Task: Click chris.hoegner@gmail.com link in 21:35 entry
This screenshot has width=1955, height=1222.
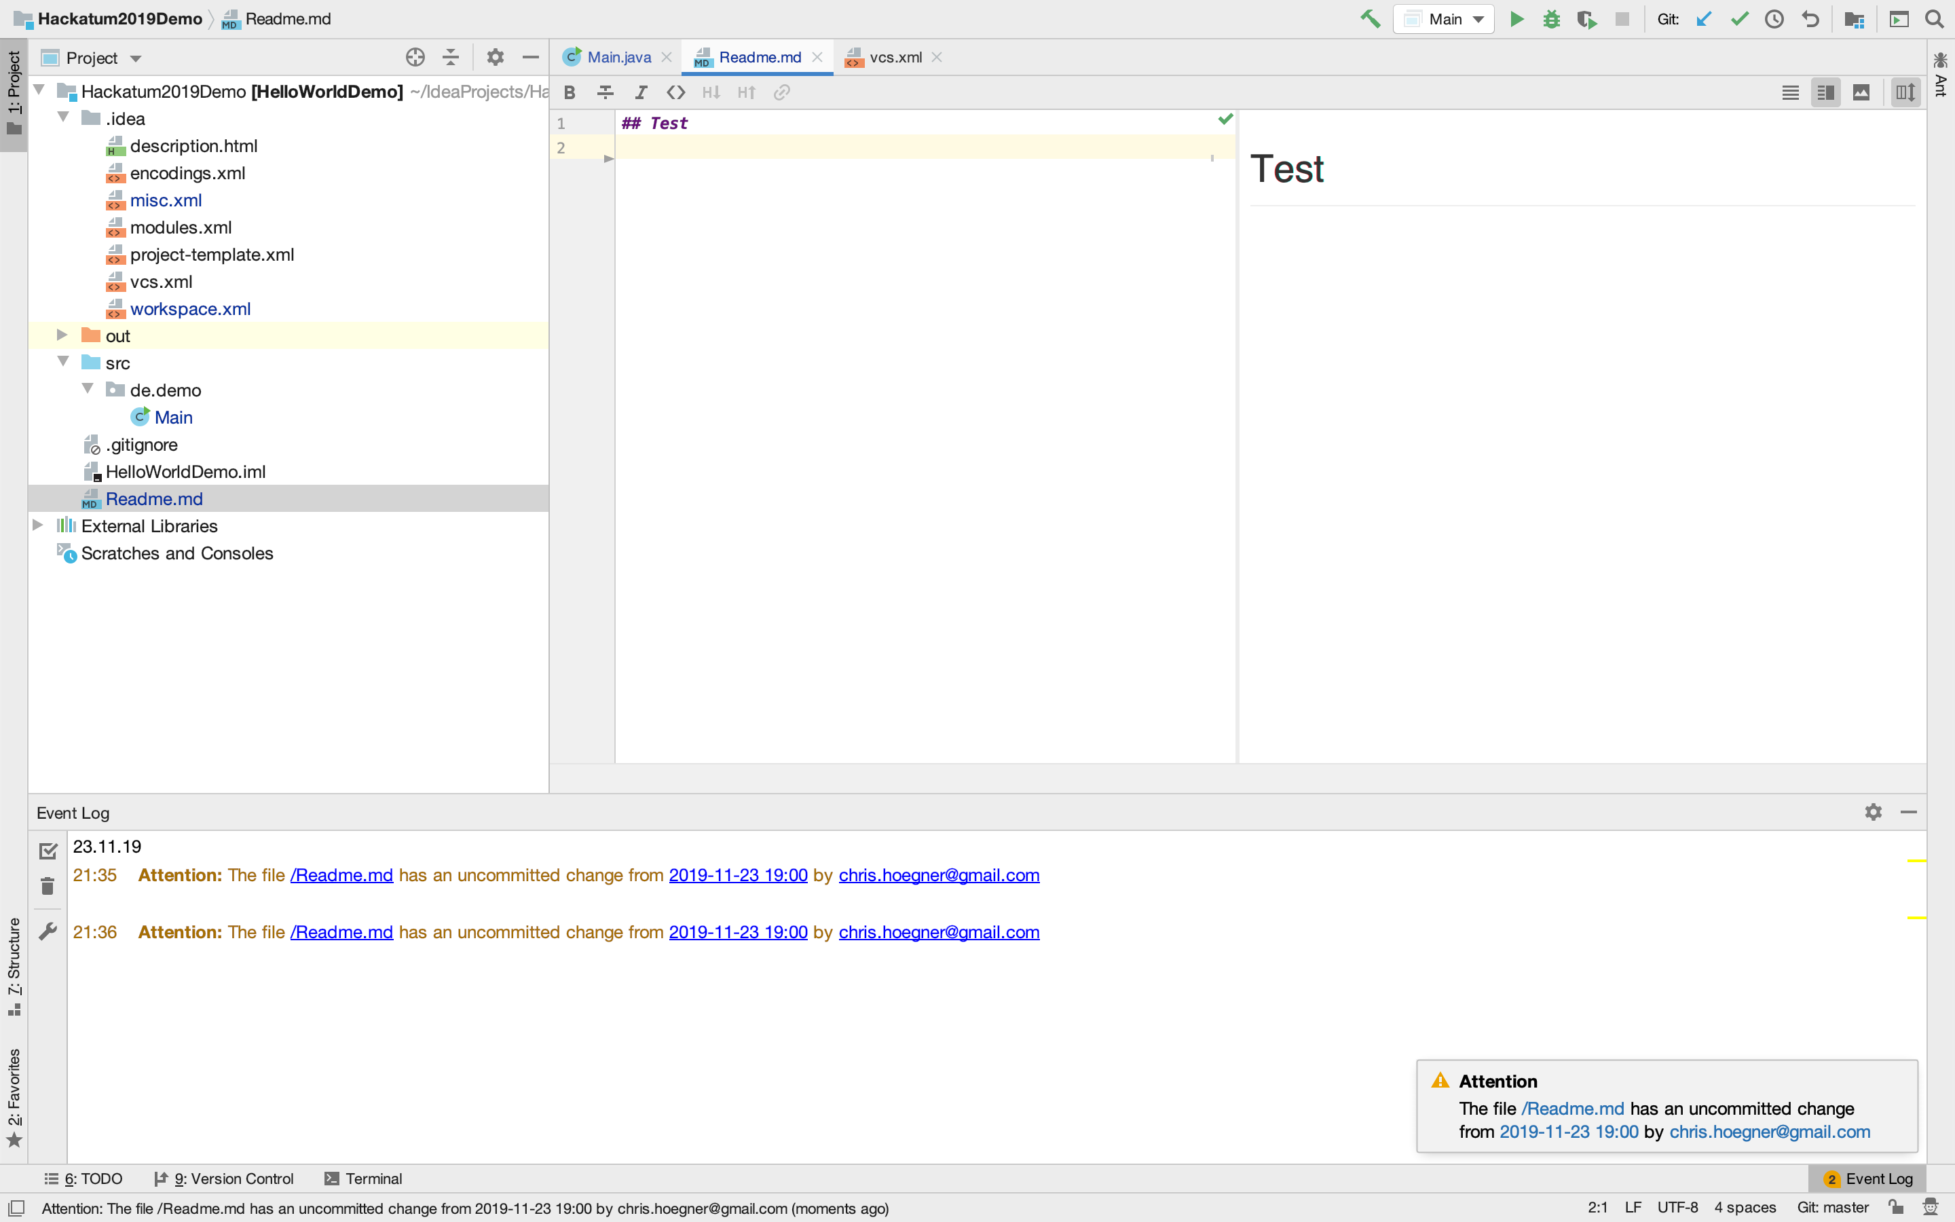Action: point(939,874)
